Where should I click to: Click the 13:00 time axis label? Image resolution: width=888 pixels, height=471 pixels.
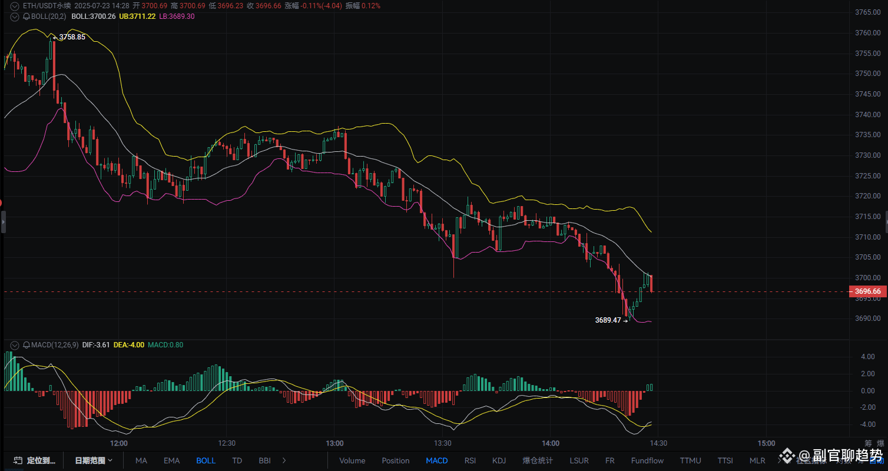[x=334, y=443]
